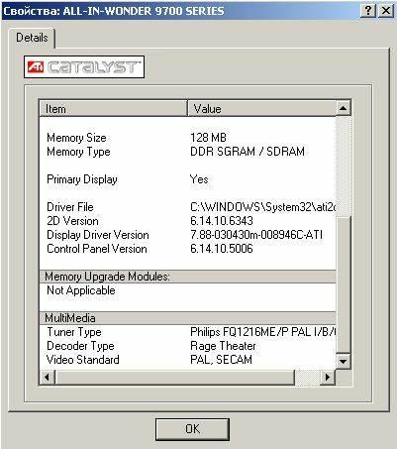The image size is (397, 449).
Task: Click the Value column header
Action: click(261, 109)
